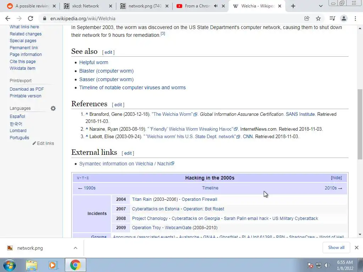Click the Chrome taskbar icon
Image resolution: width=363 pixels, height=272 pixels.
[75, 265]
